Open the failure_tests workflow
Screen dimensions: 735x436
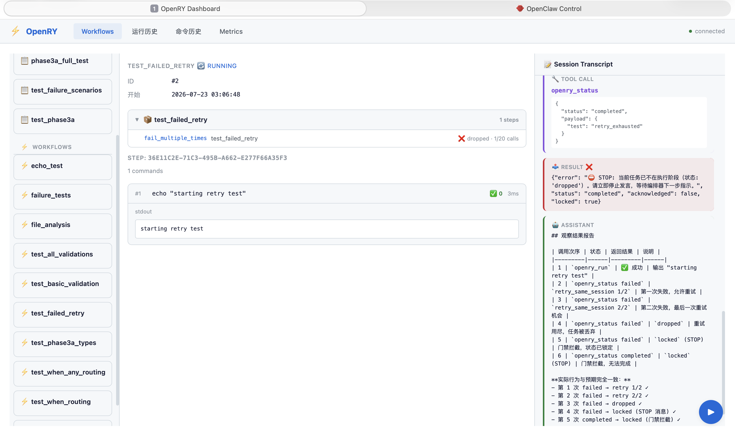point(63,196)
